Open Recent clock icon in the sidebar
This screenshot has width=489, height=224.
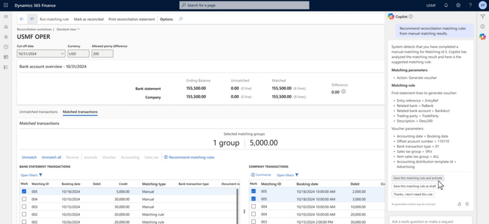(x=6, y=47)
